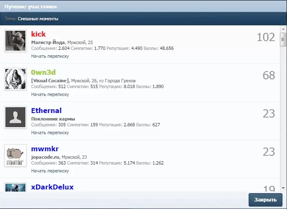Click 0wn3d's score of 68

tap(269, 75)
